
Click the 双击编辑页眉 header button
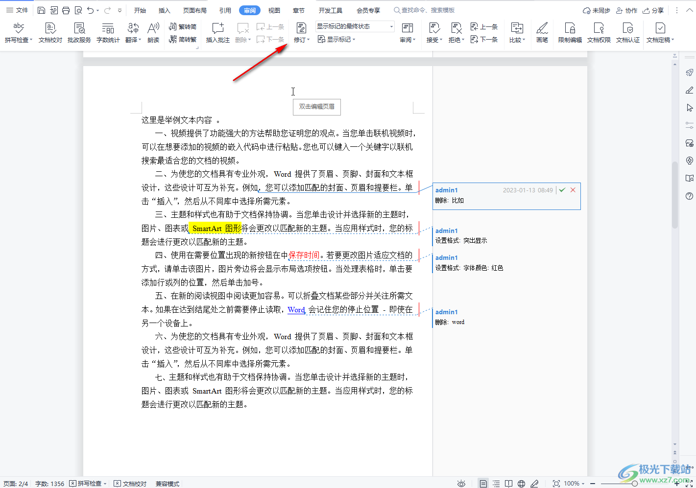coord(317,107)
